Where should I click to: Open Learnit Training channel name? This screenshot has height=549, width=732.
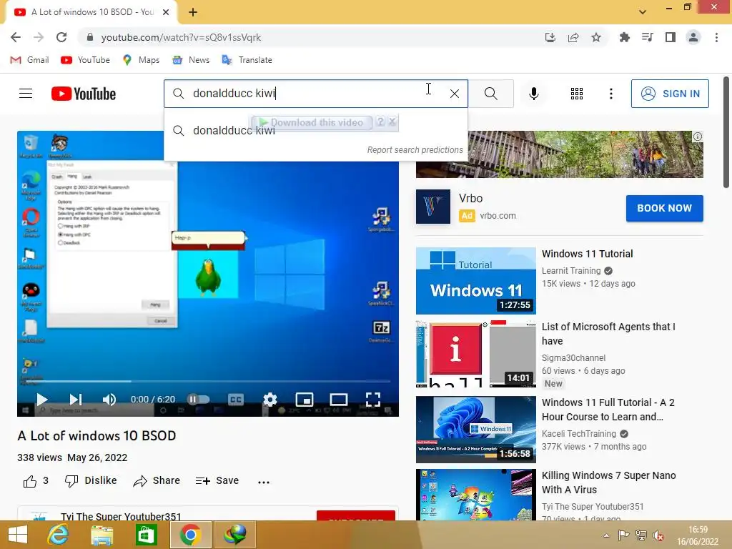coord(571,271)
